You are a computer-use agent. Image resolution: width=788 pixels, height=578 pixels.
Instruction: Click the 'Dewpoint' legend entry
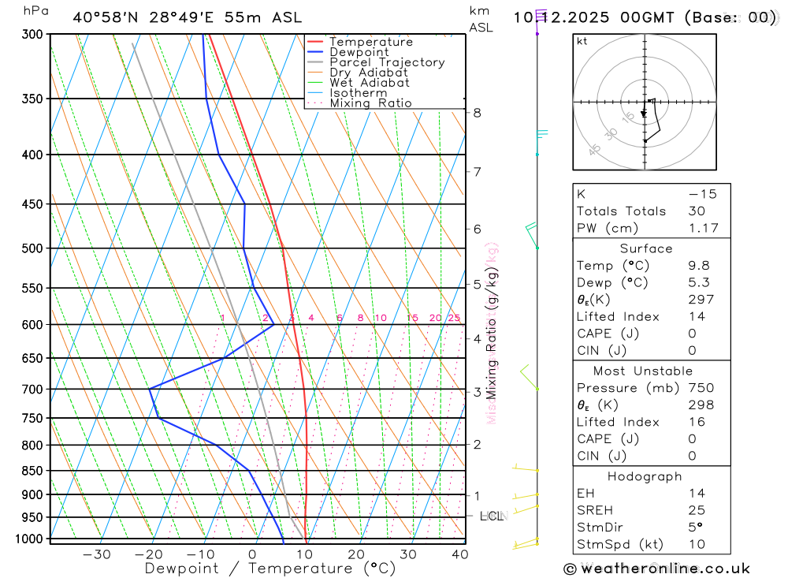359,52
